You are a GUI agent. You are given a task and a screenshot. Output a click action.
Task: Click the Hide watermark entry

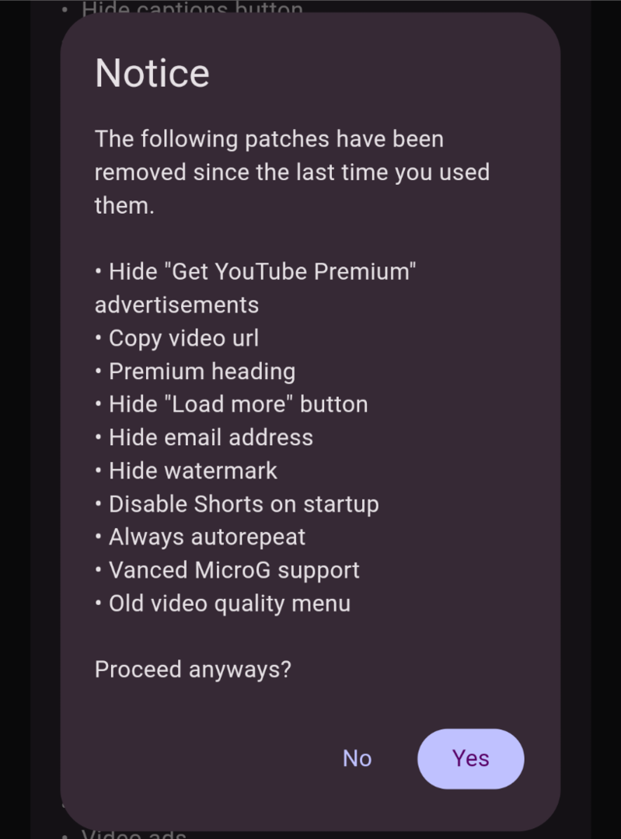[x=193, y=471]
